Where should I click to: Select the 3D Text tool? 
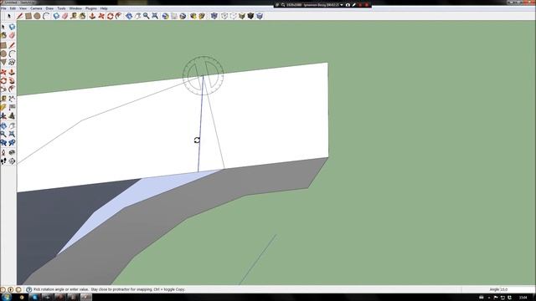(x=12, y=116)
